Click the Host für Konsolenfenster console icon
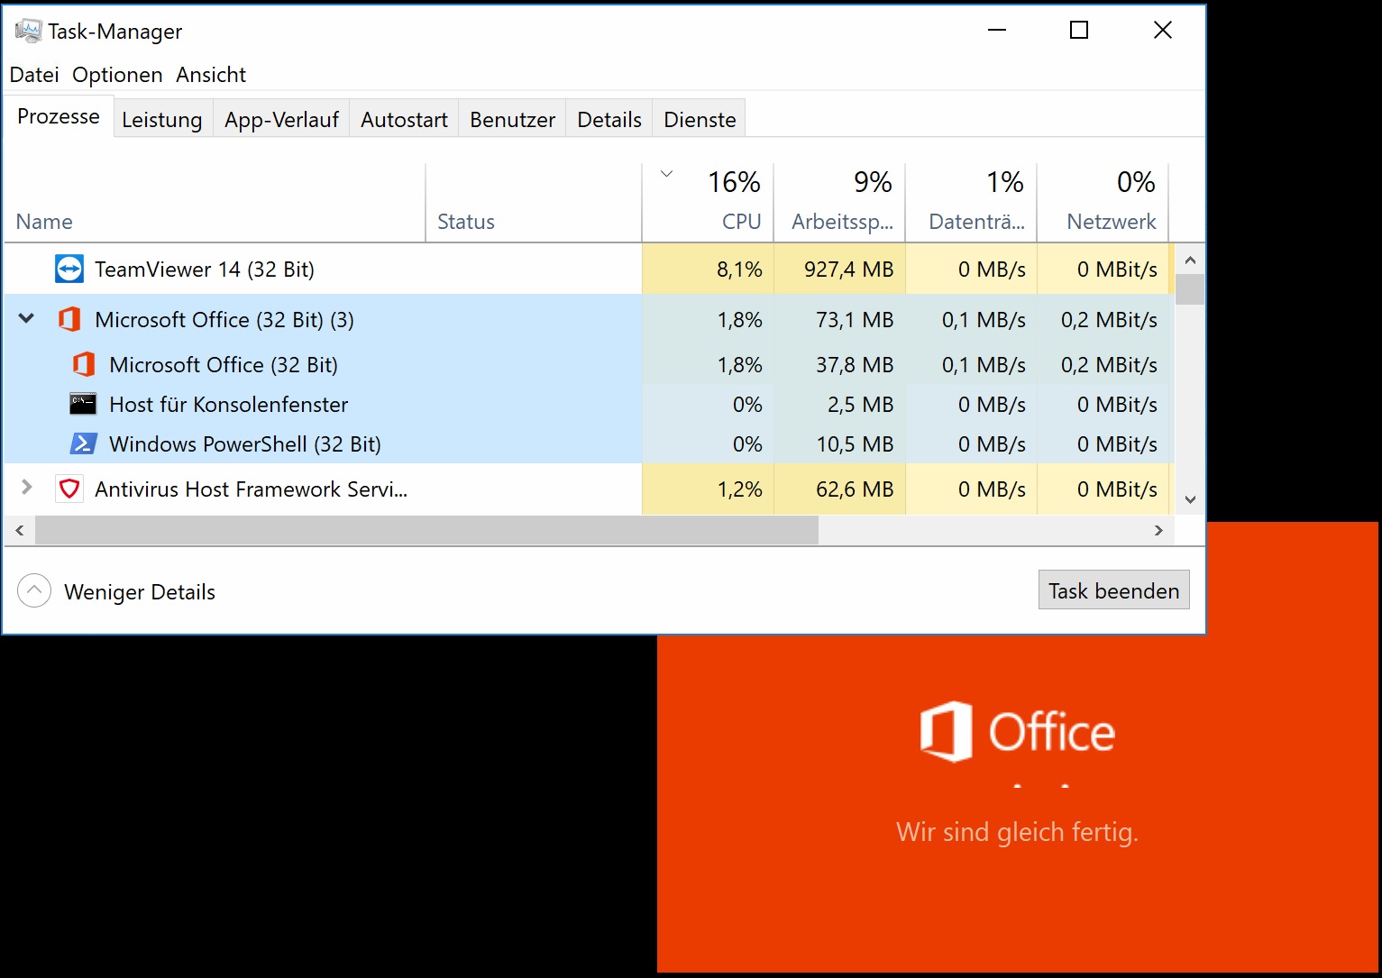1382x978 pixels. coord(83,404)
